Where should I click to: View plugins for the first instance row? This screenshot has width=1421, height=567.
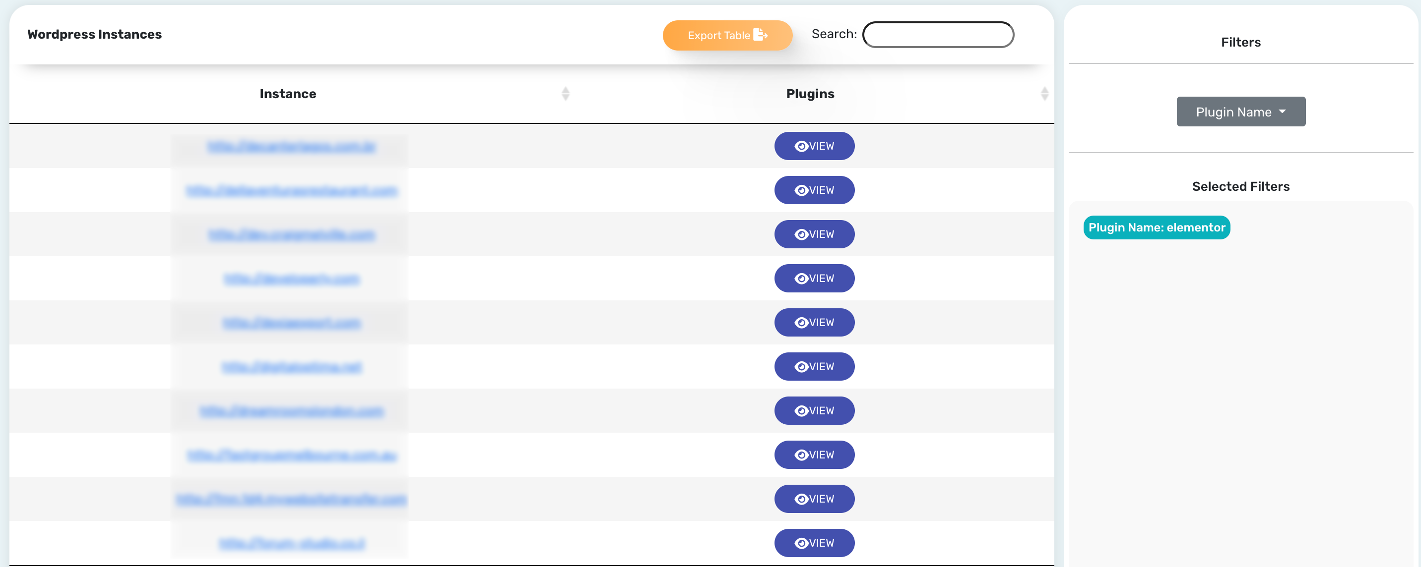click(814, 146)
